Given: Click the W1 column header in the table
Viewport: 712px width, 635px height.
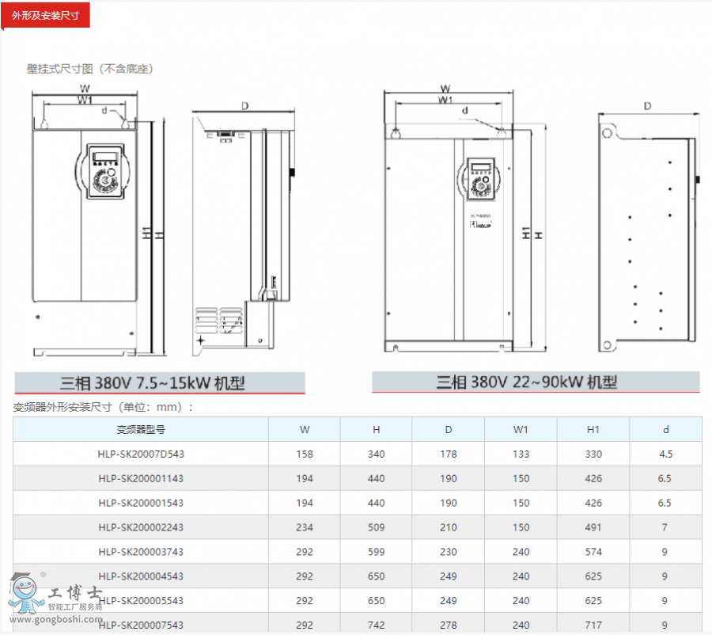Looking at the screenshot, I should (x=521, y=430).
